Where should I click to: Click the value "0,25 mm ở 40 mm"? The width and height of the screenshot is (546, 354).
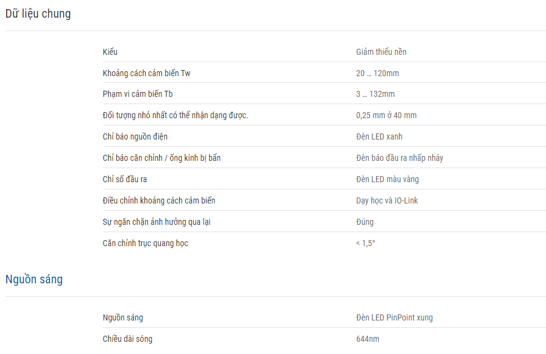[x=386, y=115]
